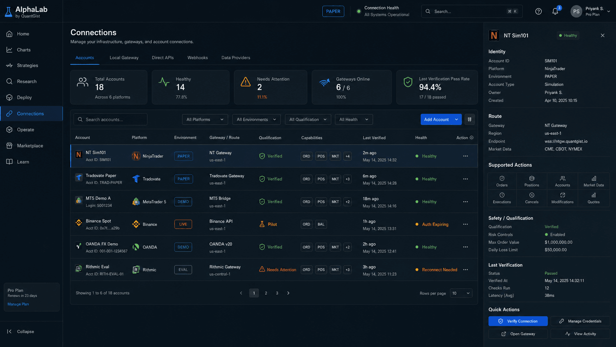
Task: Click the Open Gateway button
Action: point(518,334)
